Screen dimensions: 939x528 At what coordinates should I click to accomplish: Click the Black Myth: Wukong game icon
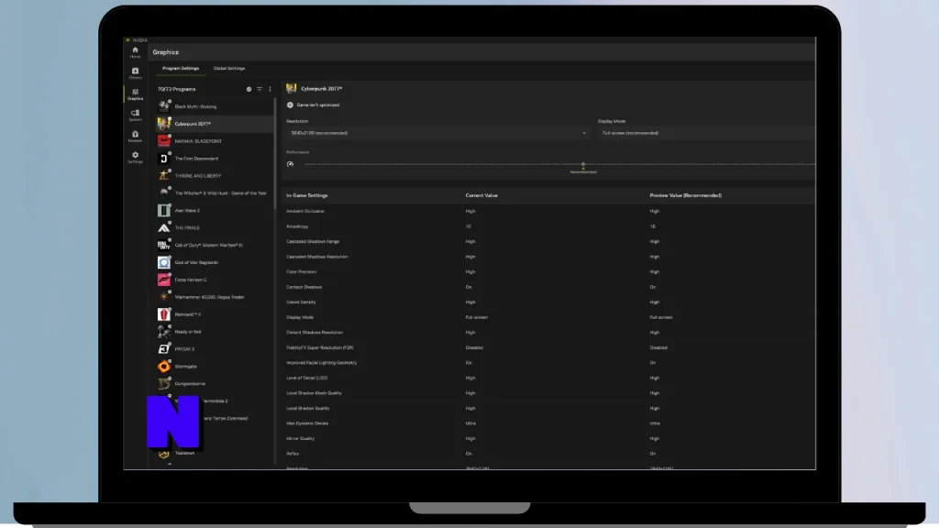tap(163, 106)
